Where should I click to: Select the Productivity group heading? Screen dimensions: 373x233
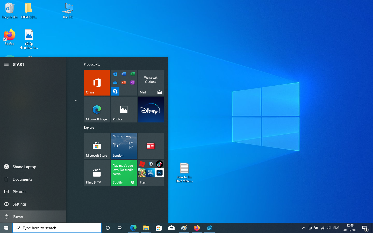click(x=92, y=64)
